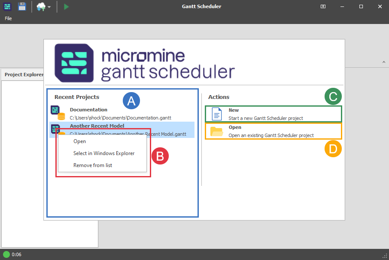
Task: Click the Another Recent Model project entry
Action: 122,130
